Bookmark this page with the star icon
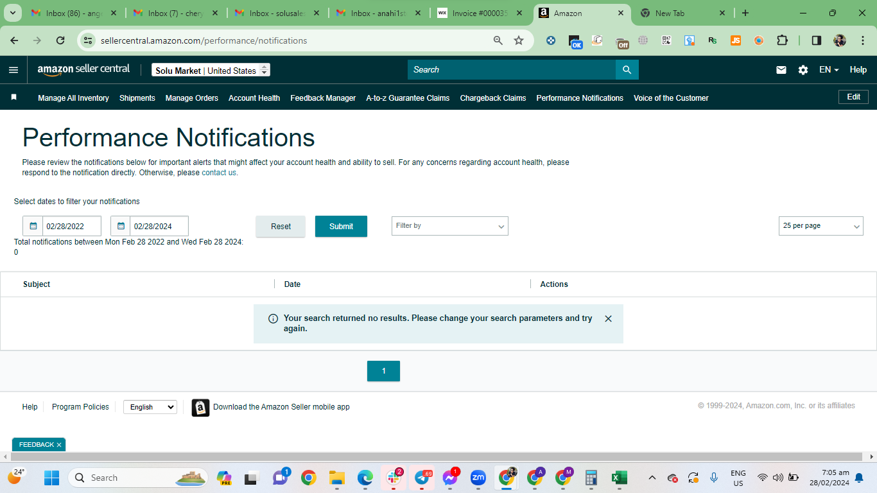The image size is (877, 493). point(519,40)
